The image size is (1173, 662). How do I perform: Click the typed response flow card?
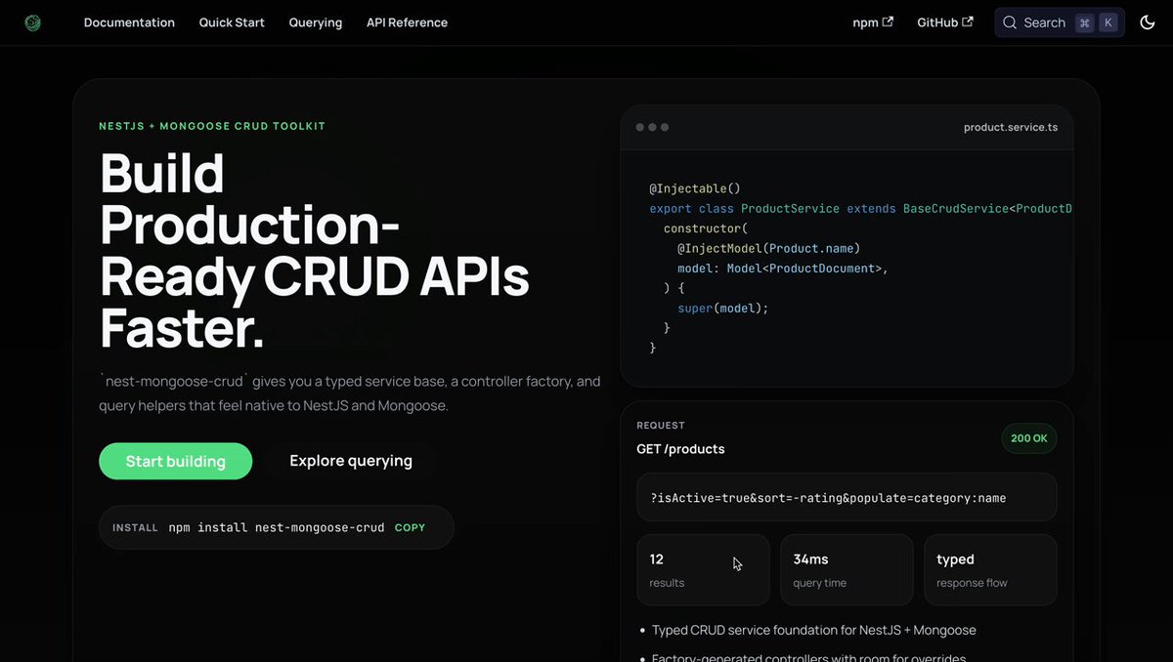(x=990, y=570)
